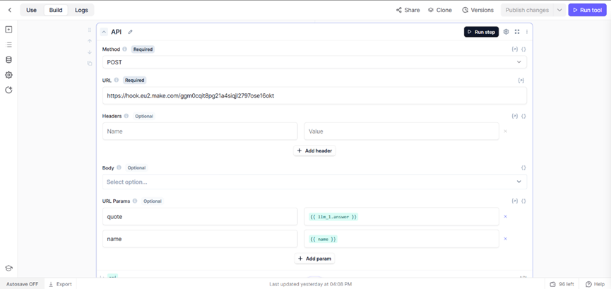The image size is (611, 289).
Task: Switch URL Params to variable mode
Action: coord(515,201)
